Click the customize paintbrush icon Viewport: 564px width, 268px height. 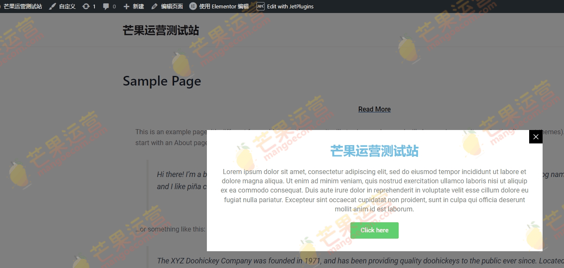coord(52,6)
